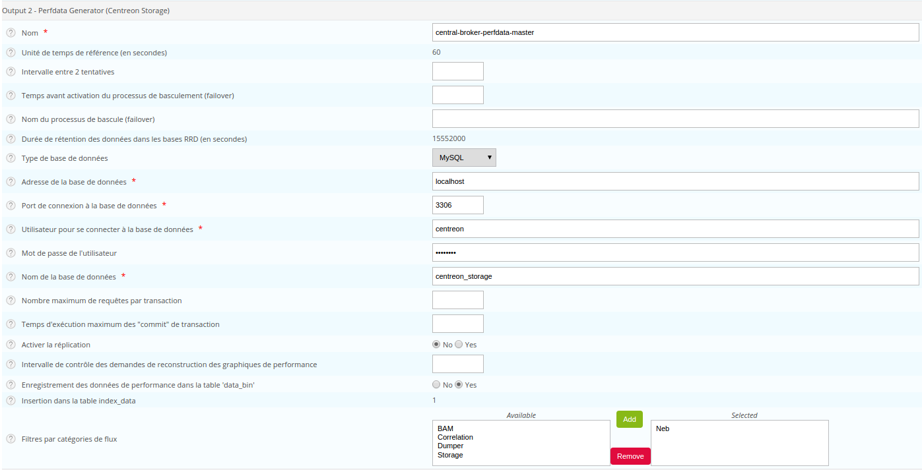Click the failover activation time field
Image resolution: width=922 pixels, height=470 pixels.
click(x=458, y=95)
